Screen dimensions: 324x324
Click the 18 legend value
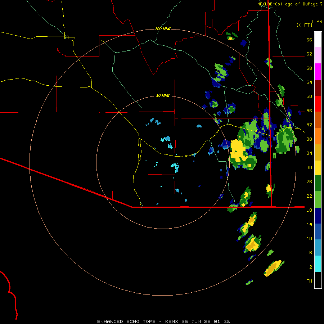(309, 210)
